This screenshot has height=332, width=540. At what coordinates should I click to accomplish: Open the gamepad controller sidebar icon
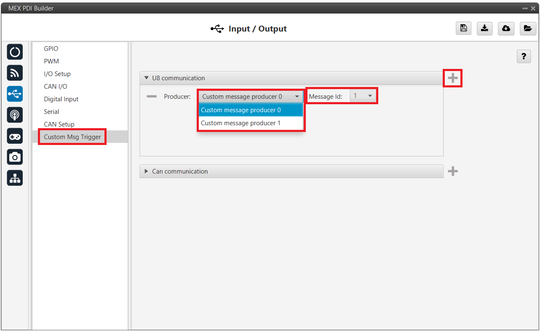pos(15,136)
